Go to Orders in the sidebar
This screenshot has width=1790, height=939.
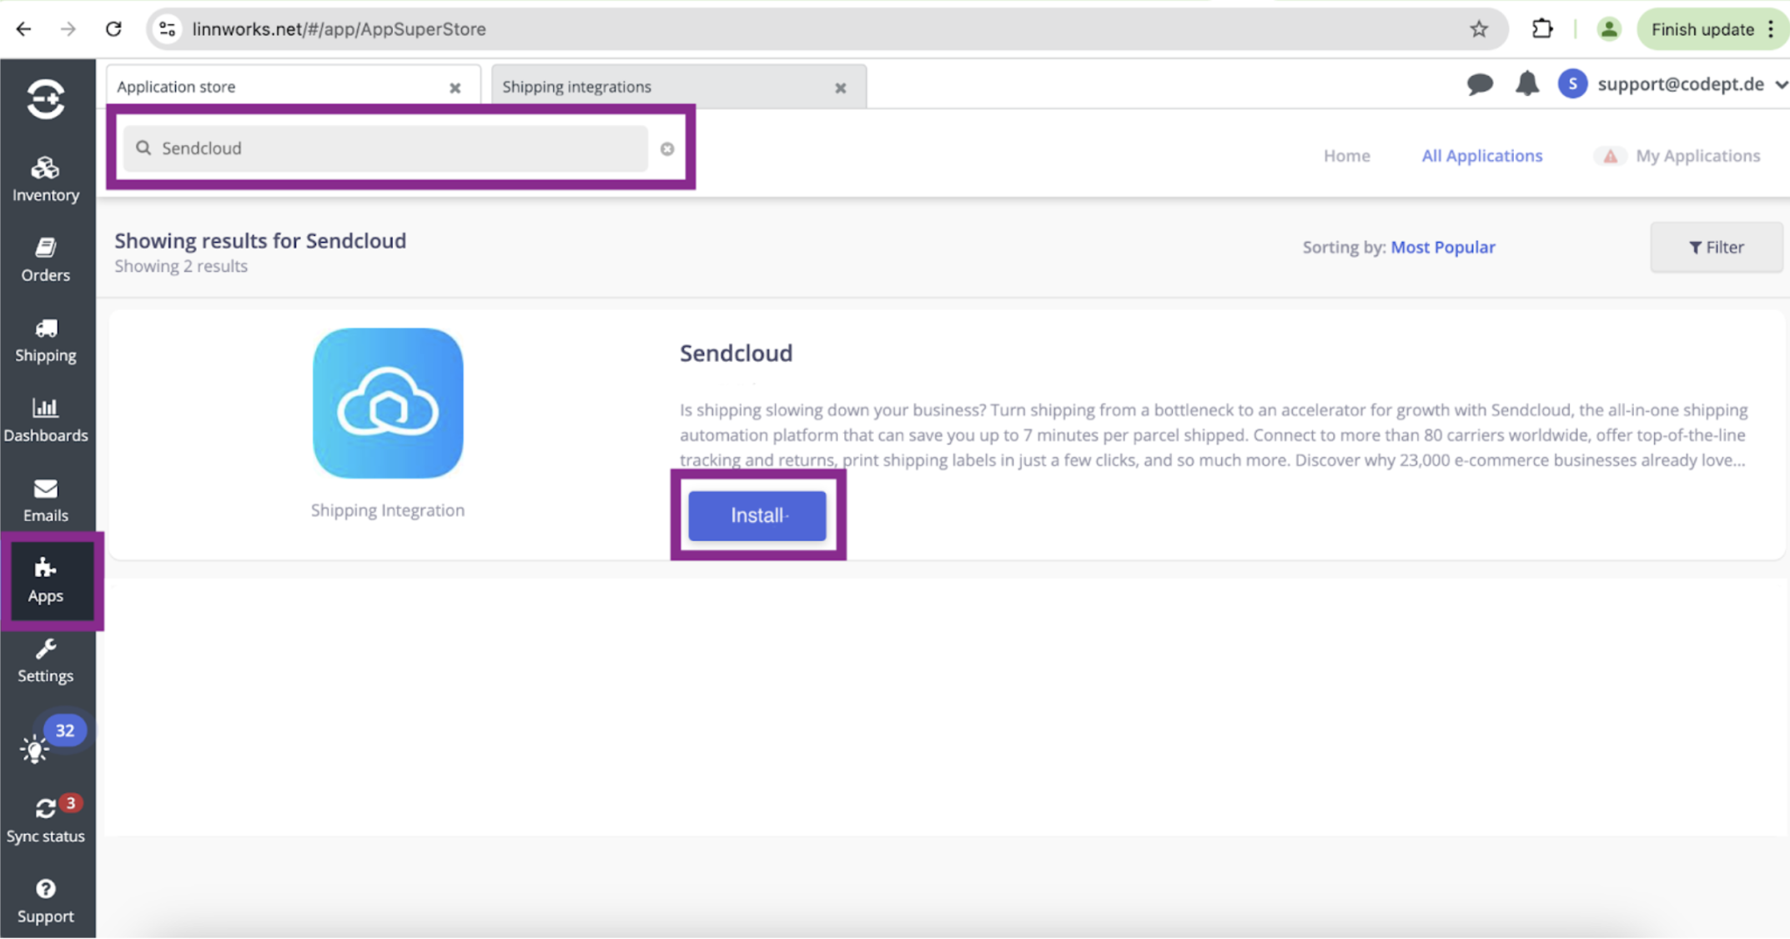click(x=46, y=259)
